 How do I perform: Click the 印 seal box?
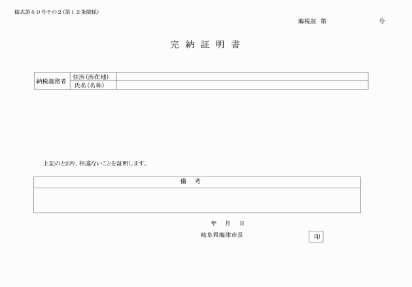316,237
